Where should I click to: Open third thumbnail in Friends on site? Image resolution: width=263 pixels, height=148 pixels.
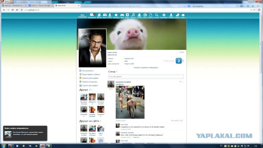(101, 128)
